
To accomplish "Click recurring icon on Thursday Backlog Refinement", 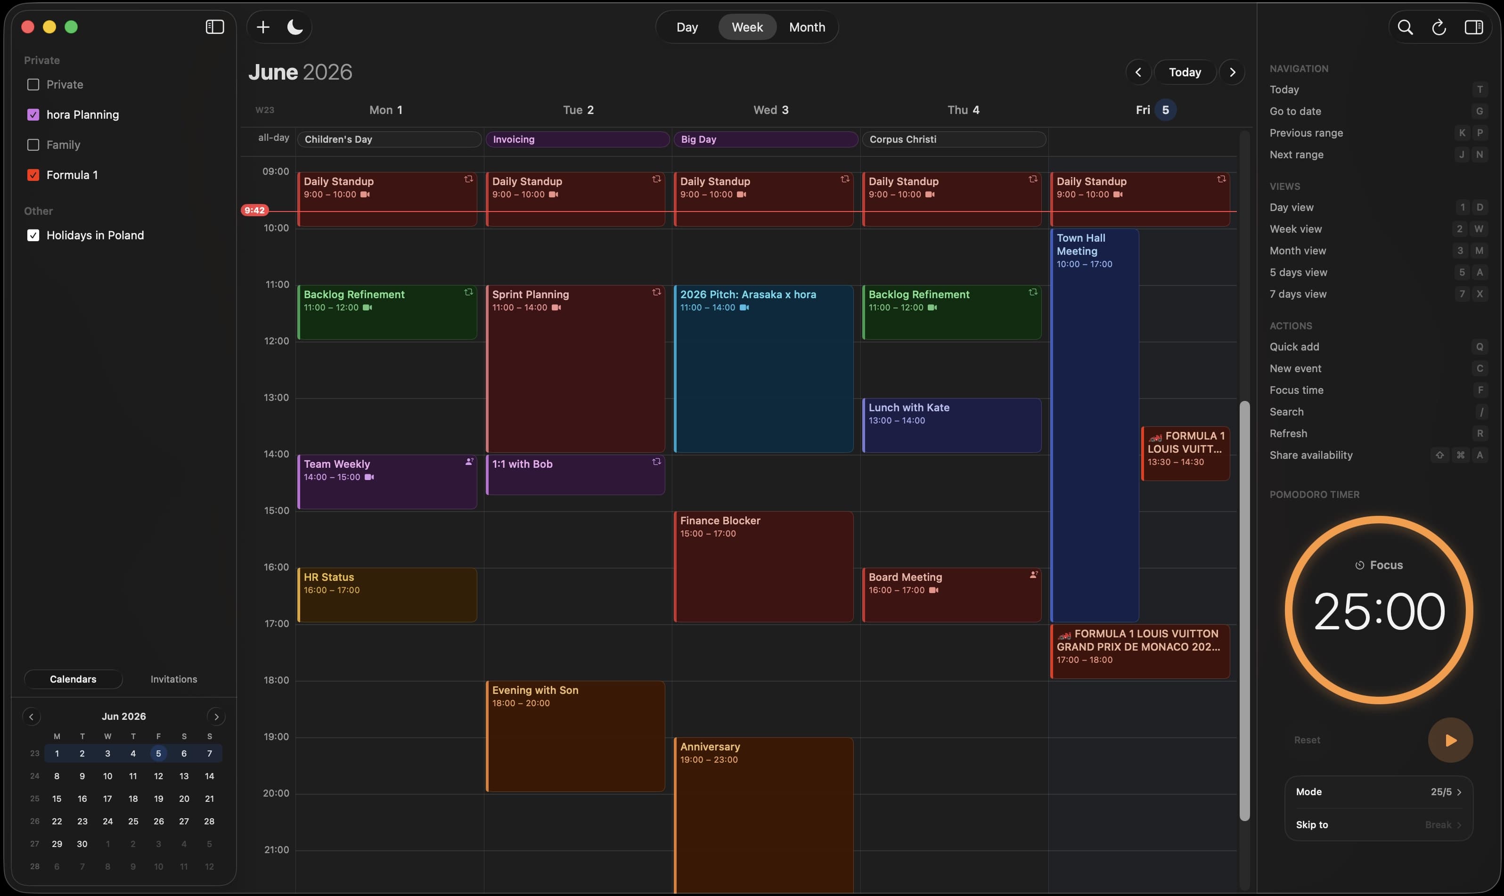I will pyautogui.click(x=1033, y=292).
